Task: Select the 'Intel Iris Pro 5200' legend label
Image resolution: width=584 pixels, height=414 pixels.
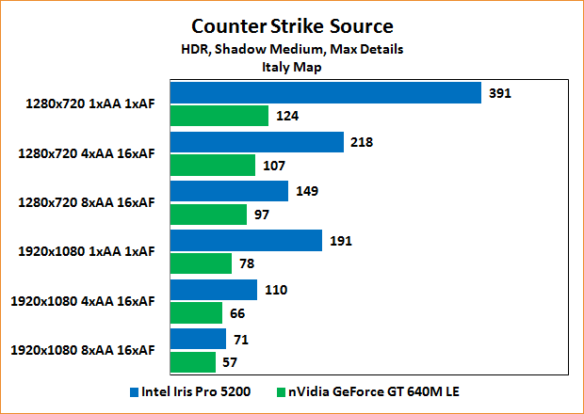Action: coord(196,391)
